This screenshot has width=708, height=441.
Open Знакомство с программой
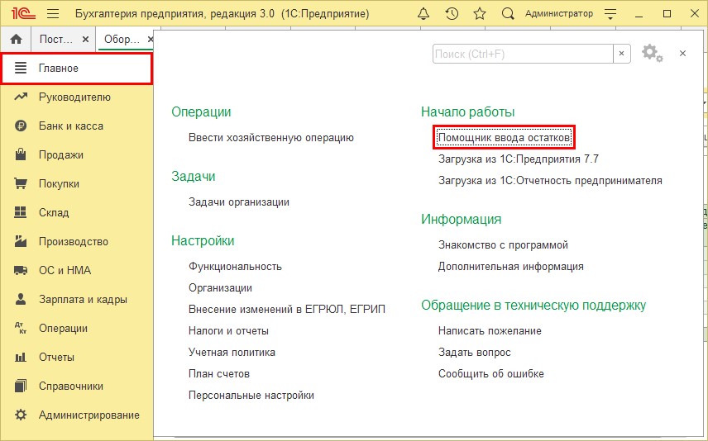503,244
